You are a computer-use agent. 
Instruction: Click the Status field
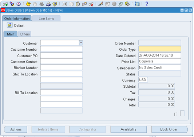point(160,74)
